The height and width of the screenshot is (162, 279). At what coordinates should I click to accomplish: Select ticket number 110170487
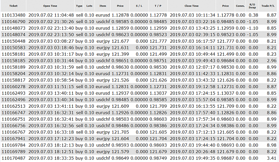pos(13,158)
